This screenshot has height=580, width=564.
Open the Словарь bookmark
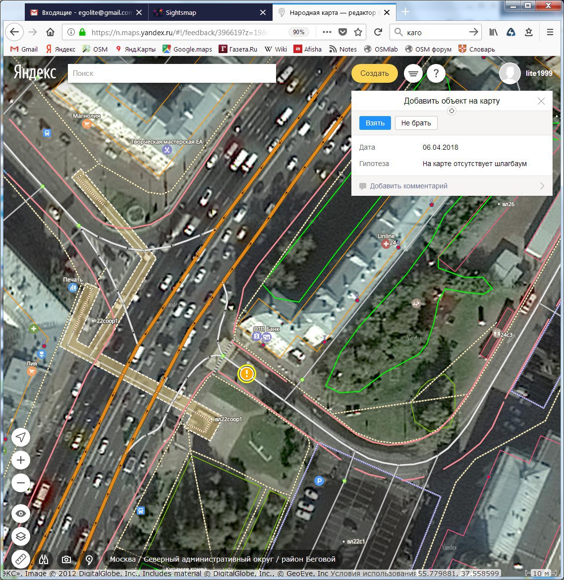(477, 49)
